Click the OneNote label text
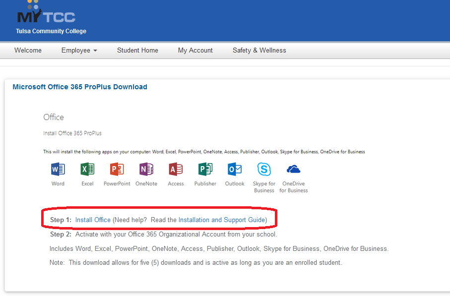This screenshot has width=450, height=296. [x=146, y=183]
